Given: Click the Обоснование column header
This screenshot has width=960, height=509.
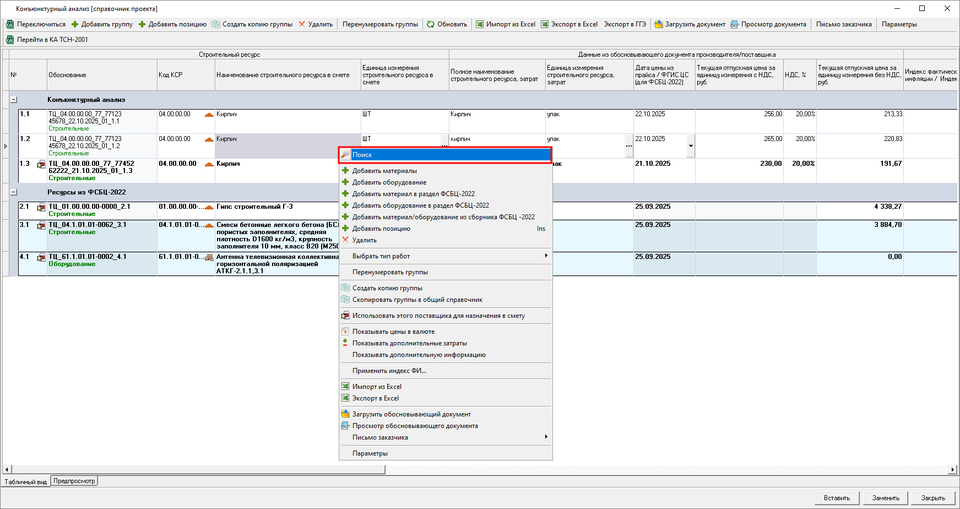Looking at the screenshot, I should pyautogui.click(x=102, y=75).
